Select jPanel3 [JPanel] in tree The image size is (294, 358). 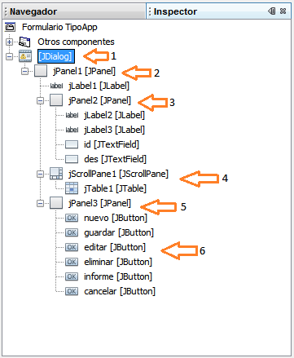click(99, 203)
